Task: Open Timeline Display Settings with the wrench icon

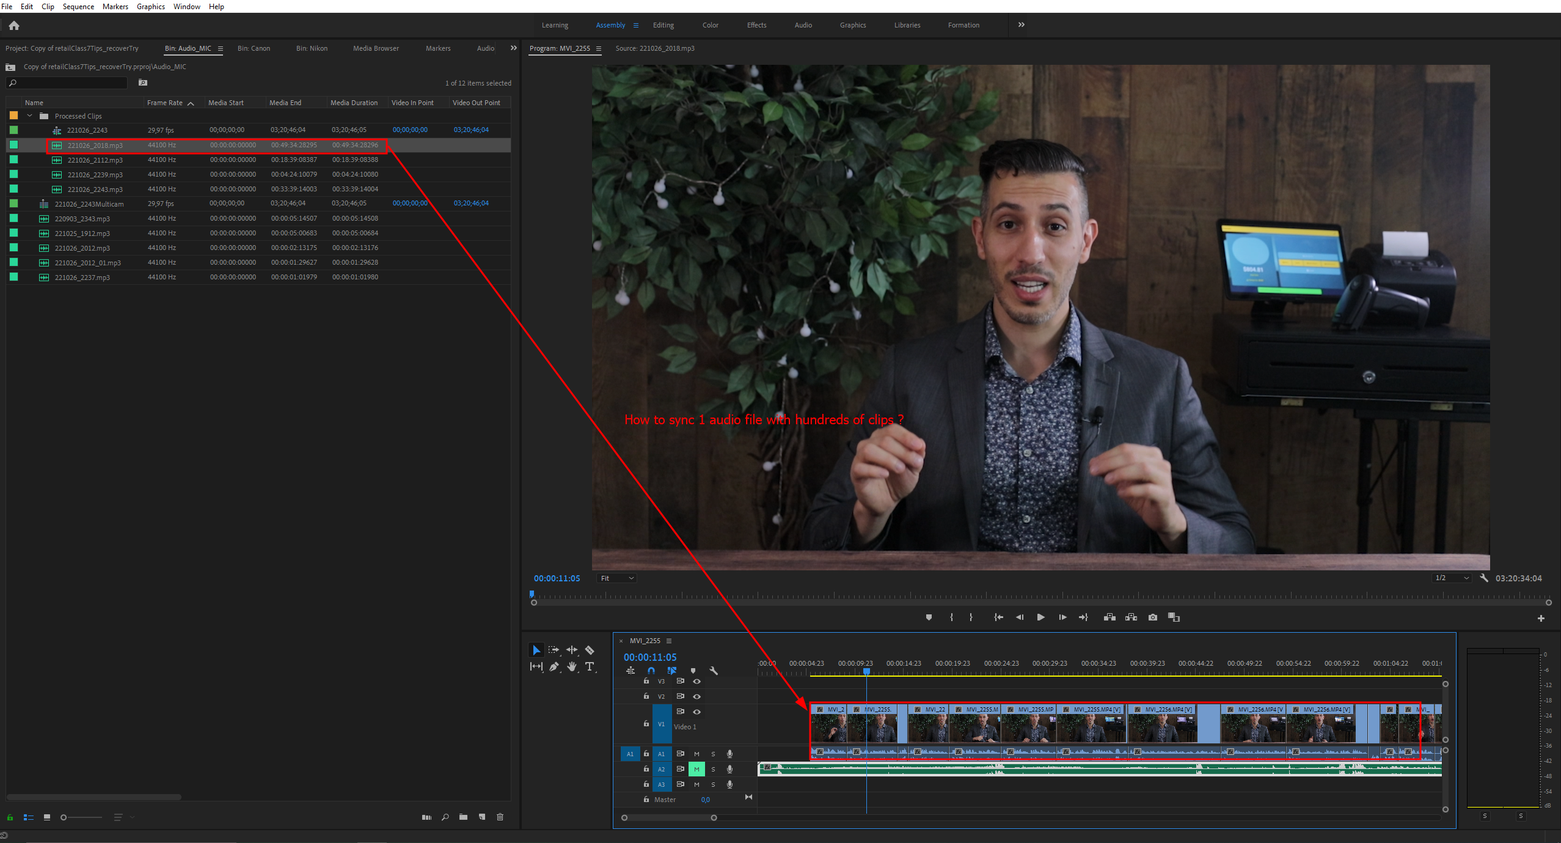Action: [714, 671]
